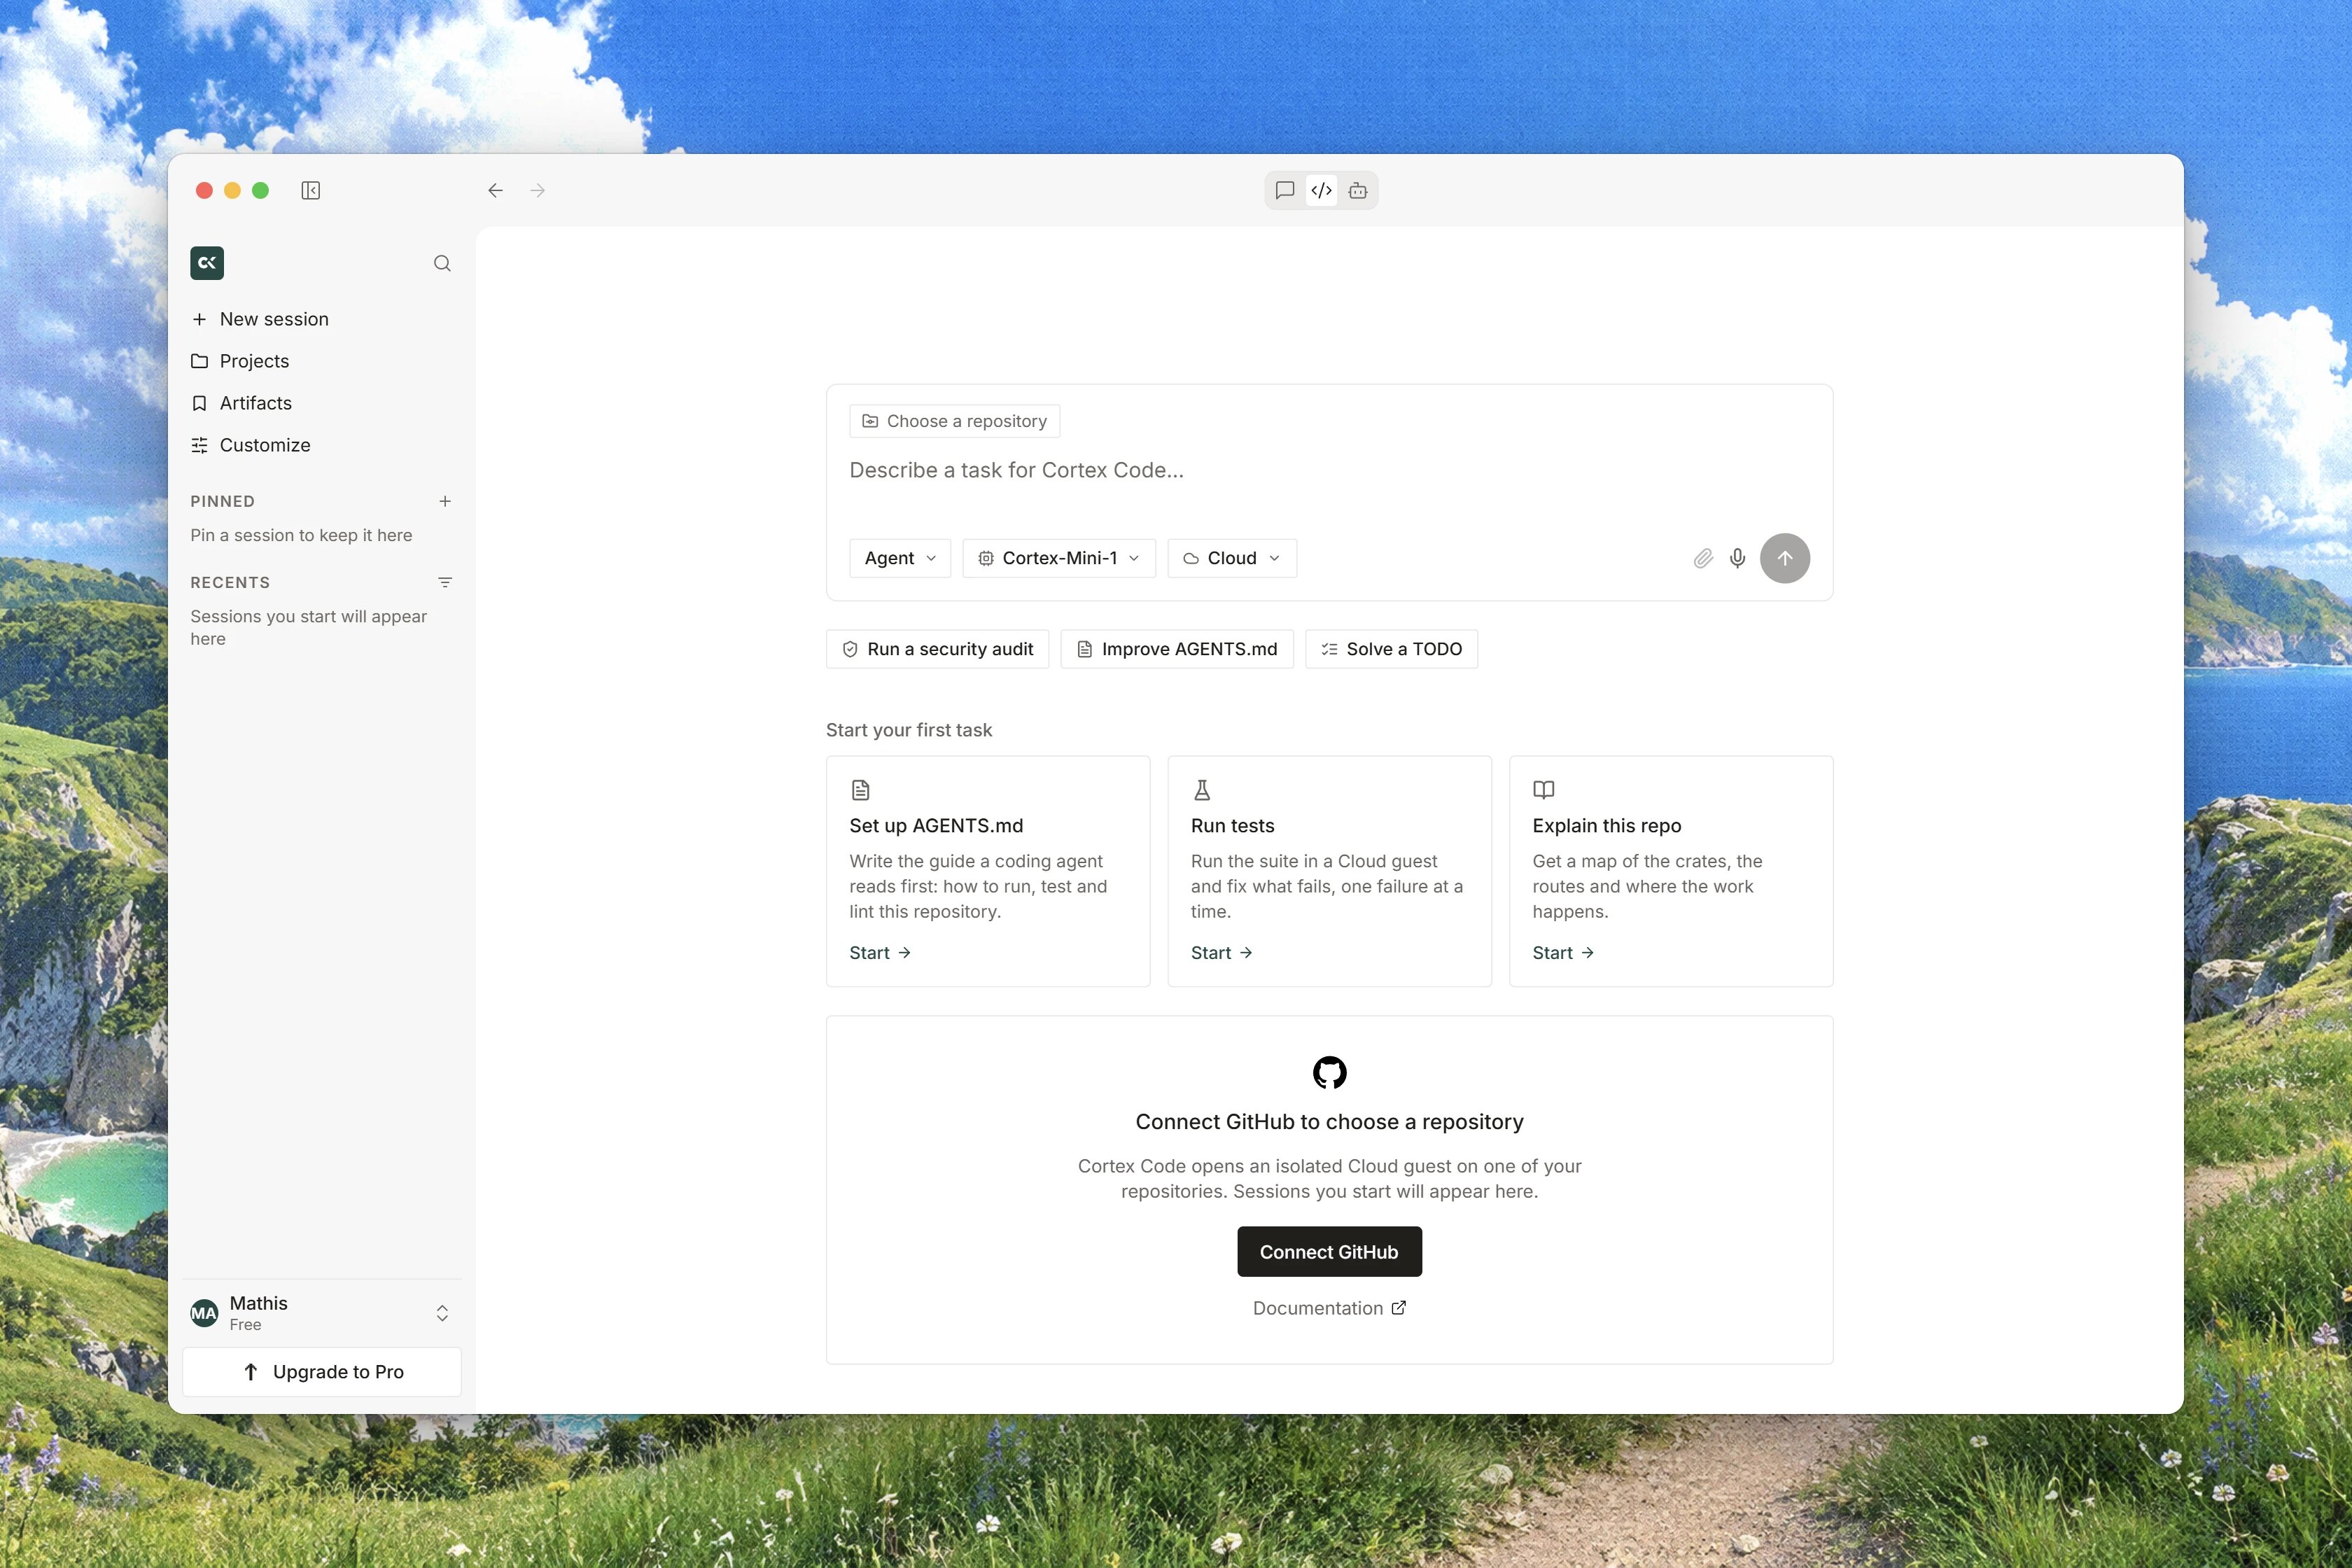
Task: Click the MA avatar icon
Action: click(204, 1313)
